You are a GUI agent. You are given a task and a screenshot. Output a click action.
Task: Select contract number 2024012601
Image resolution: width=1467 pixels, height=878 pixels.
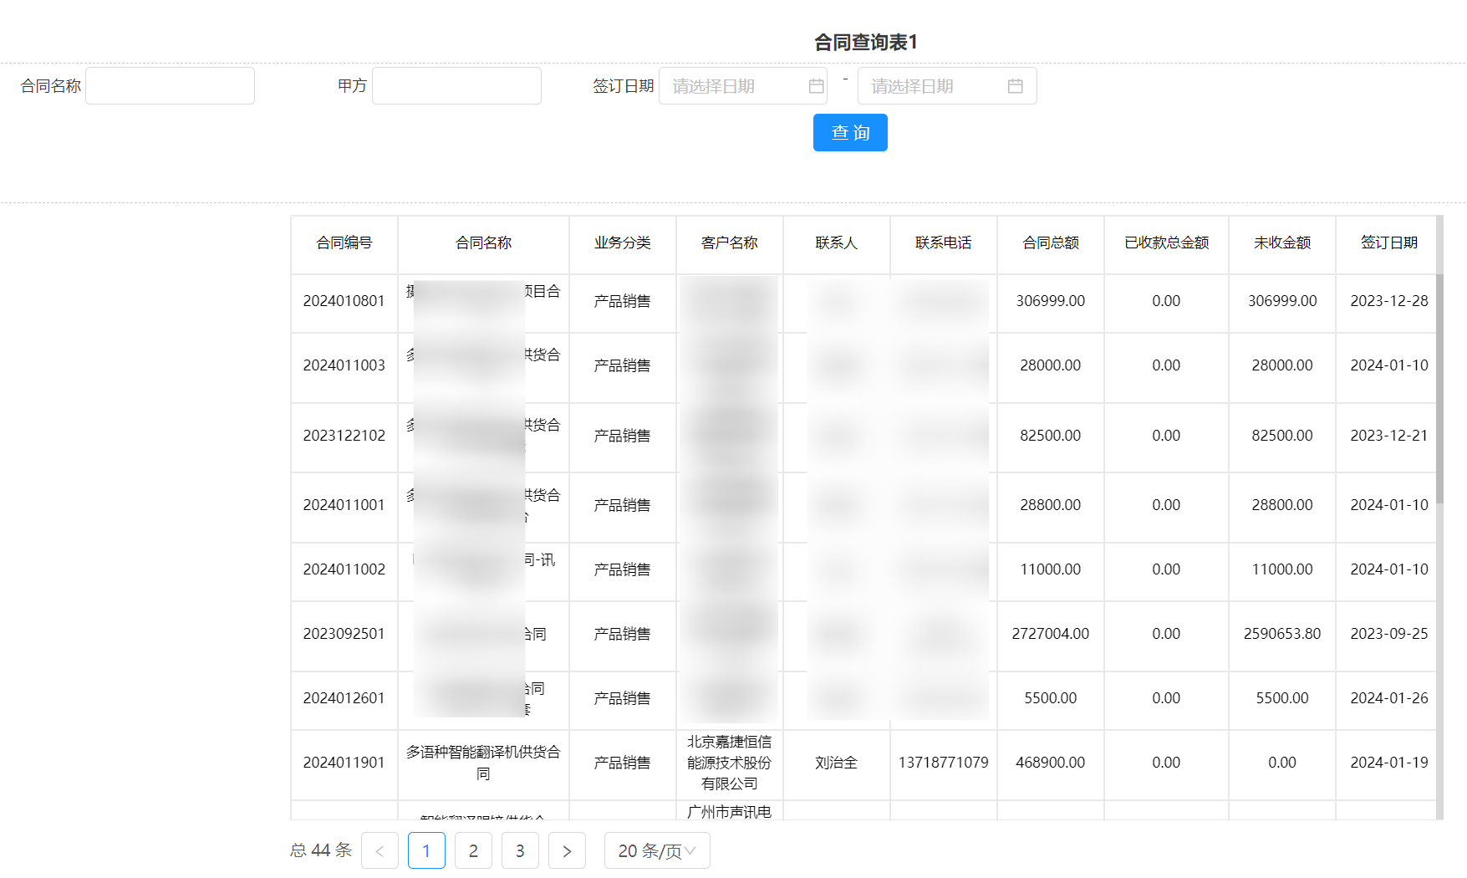coord(344,698)
